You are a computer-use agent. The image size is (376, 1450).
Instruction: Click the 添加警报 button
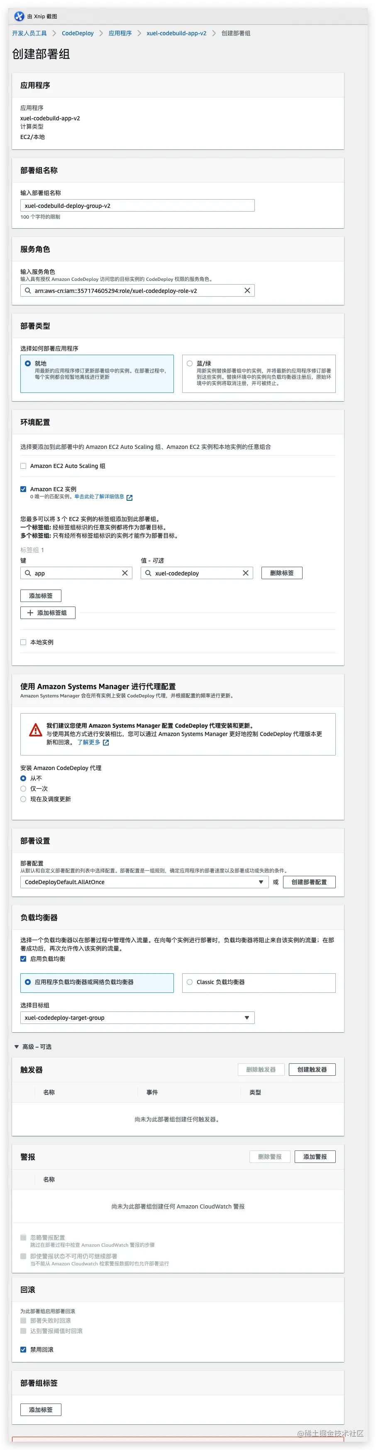point(315,1157)
